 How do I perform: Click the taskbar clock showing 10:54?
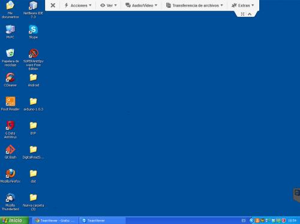[x=292, y=220]
